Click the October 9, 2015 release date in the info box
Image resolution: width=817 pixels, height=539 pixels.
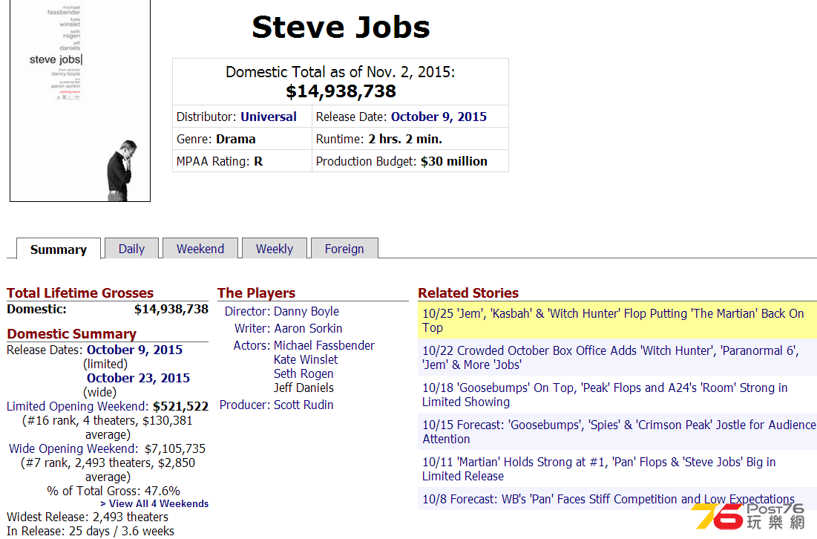pyautogui.click(x=439, y=117)
